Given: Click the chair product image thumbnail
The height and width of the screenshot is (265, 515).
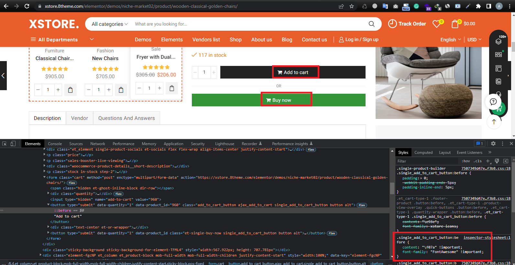Looking at the screenshot, I should (429, 83).
